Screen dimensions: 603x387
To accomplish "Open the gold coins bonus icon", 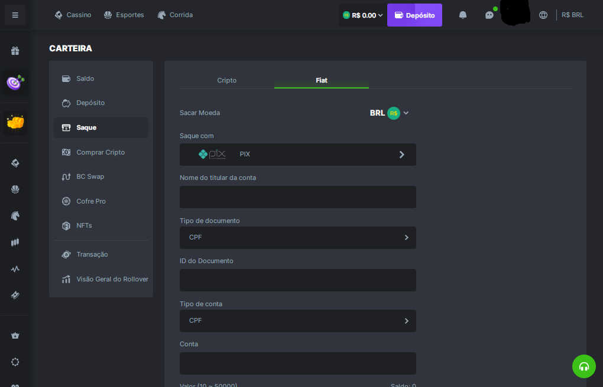I will (15, 123).
